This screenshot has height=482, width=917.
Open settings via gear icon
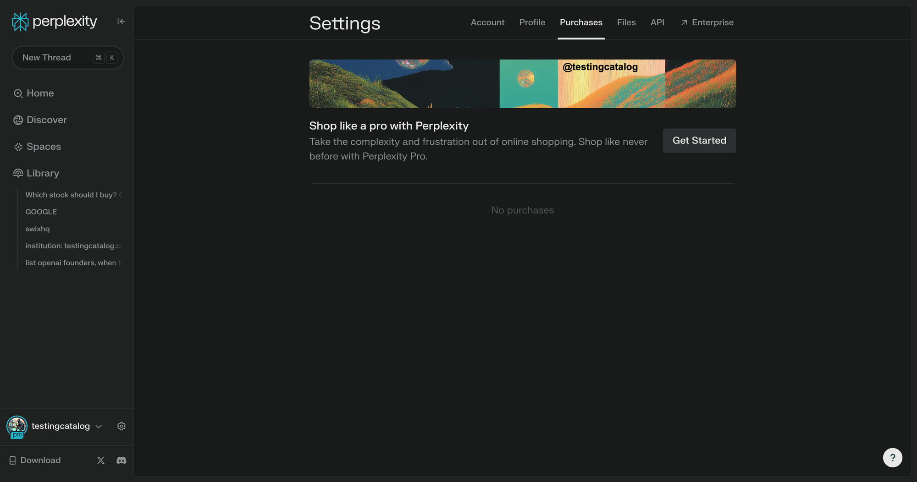[122, 426]
